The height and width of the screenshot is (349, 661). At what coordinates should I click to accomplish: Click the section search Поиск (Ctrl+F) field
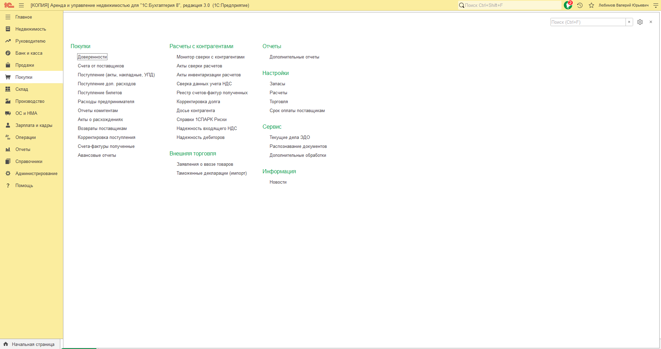(x=588, y=22)
